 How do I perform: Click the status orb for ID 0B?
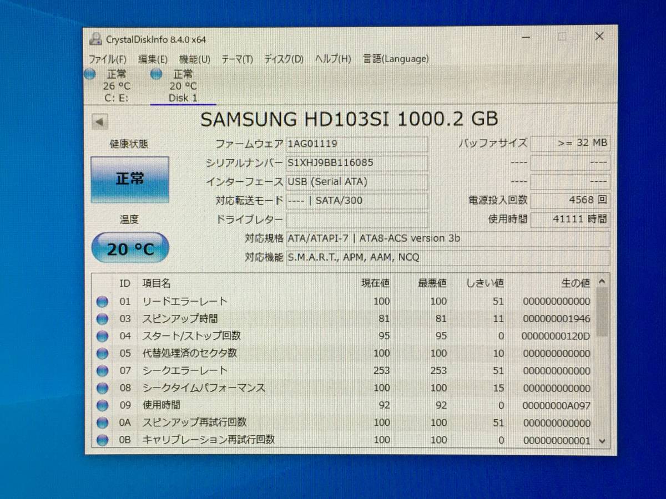point(102,440)
